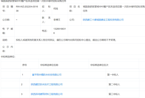Open 富平雨中情防水科技有限公司 link
This screenshot has height=98, width=145.
tap(47, 75)
